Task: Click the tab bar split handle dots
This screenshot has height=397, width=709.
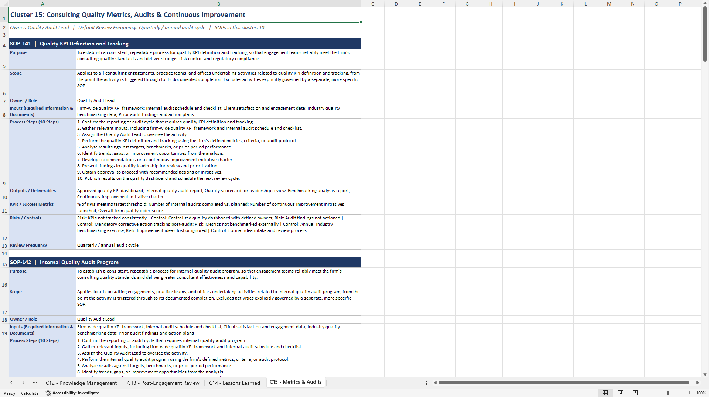Action: coord(426,383)
